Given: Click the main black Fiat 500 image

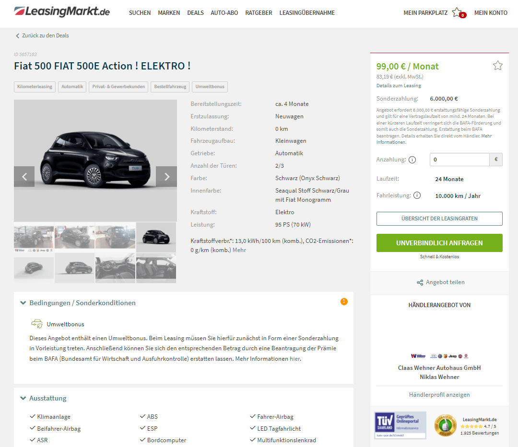Looking at the screenshot, I should click(x=95, y=160).
